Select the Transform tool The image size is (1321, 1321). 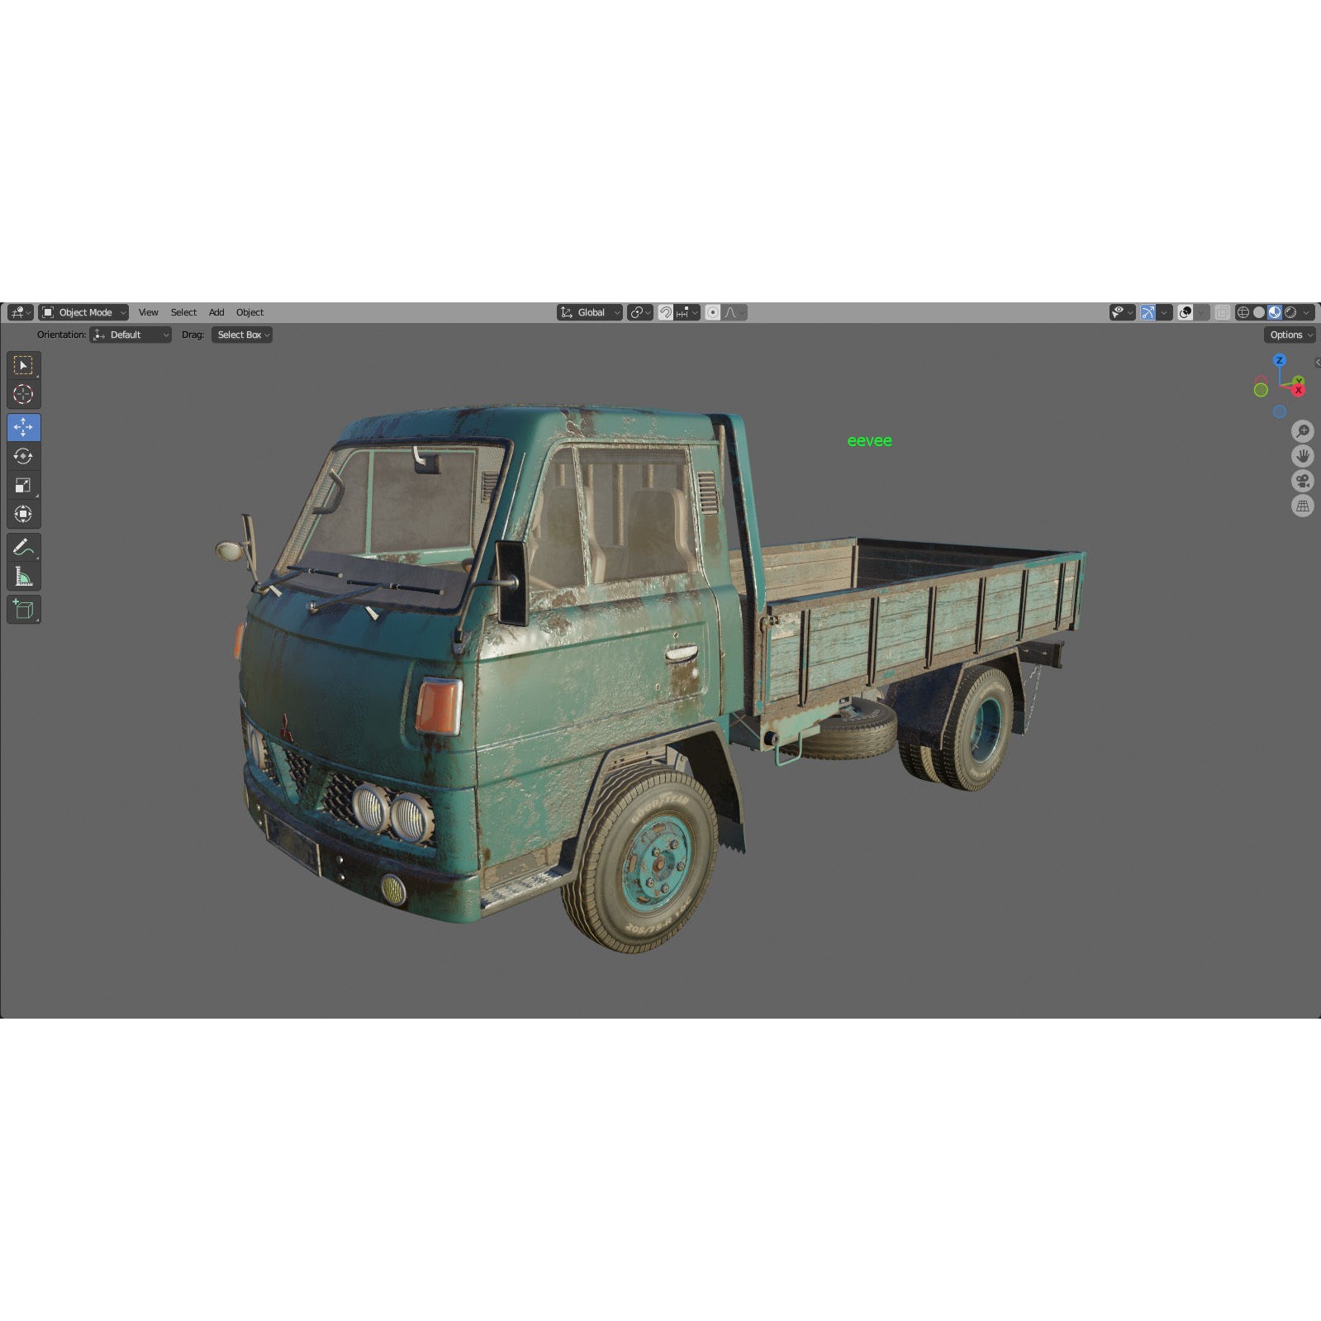click(x=23, y=514)
